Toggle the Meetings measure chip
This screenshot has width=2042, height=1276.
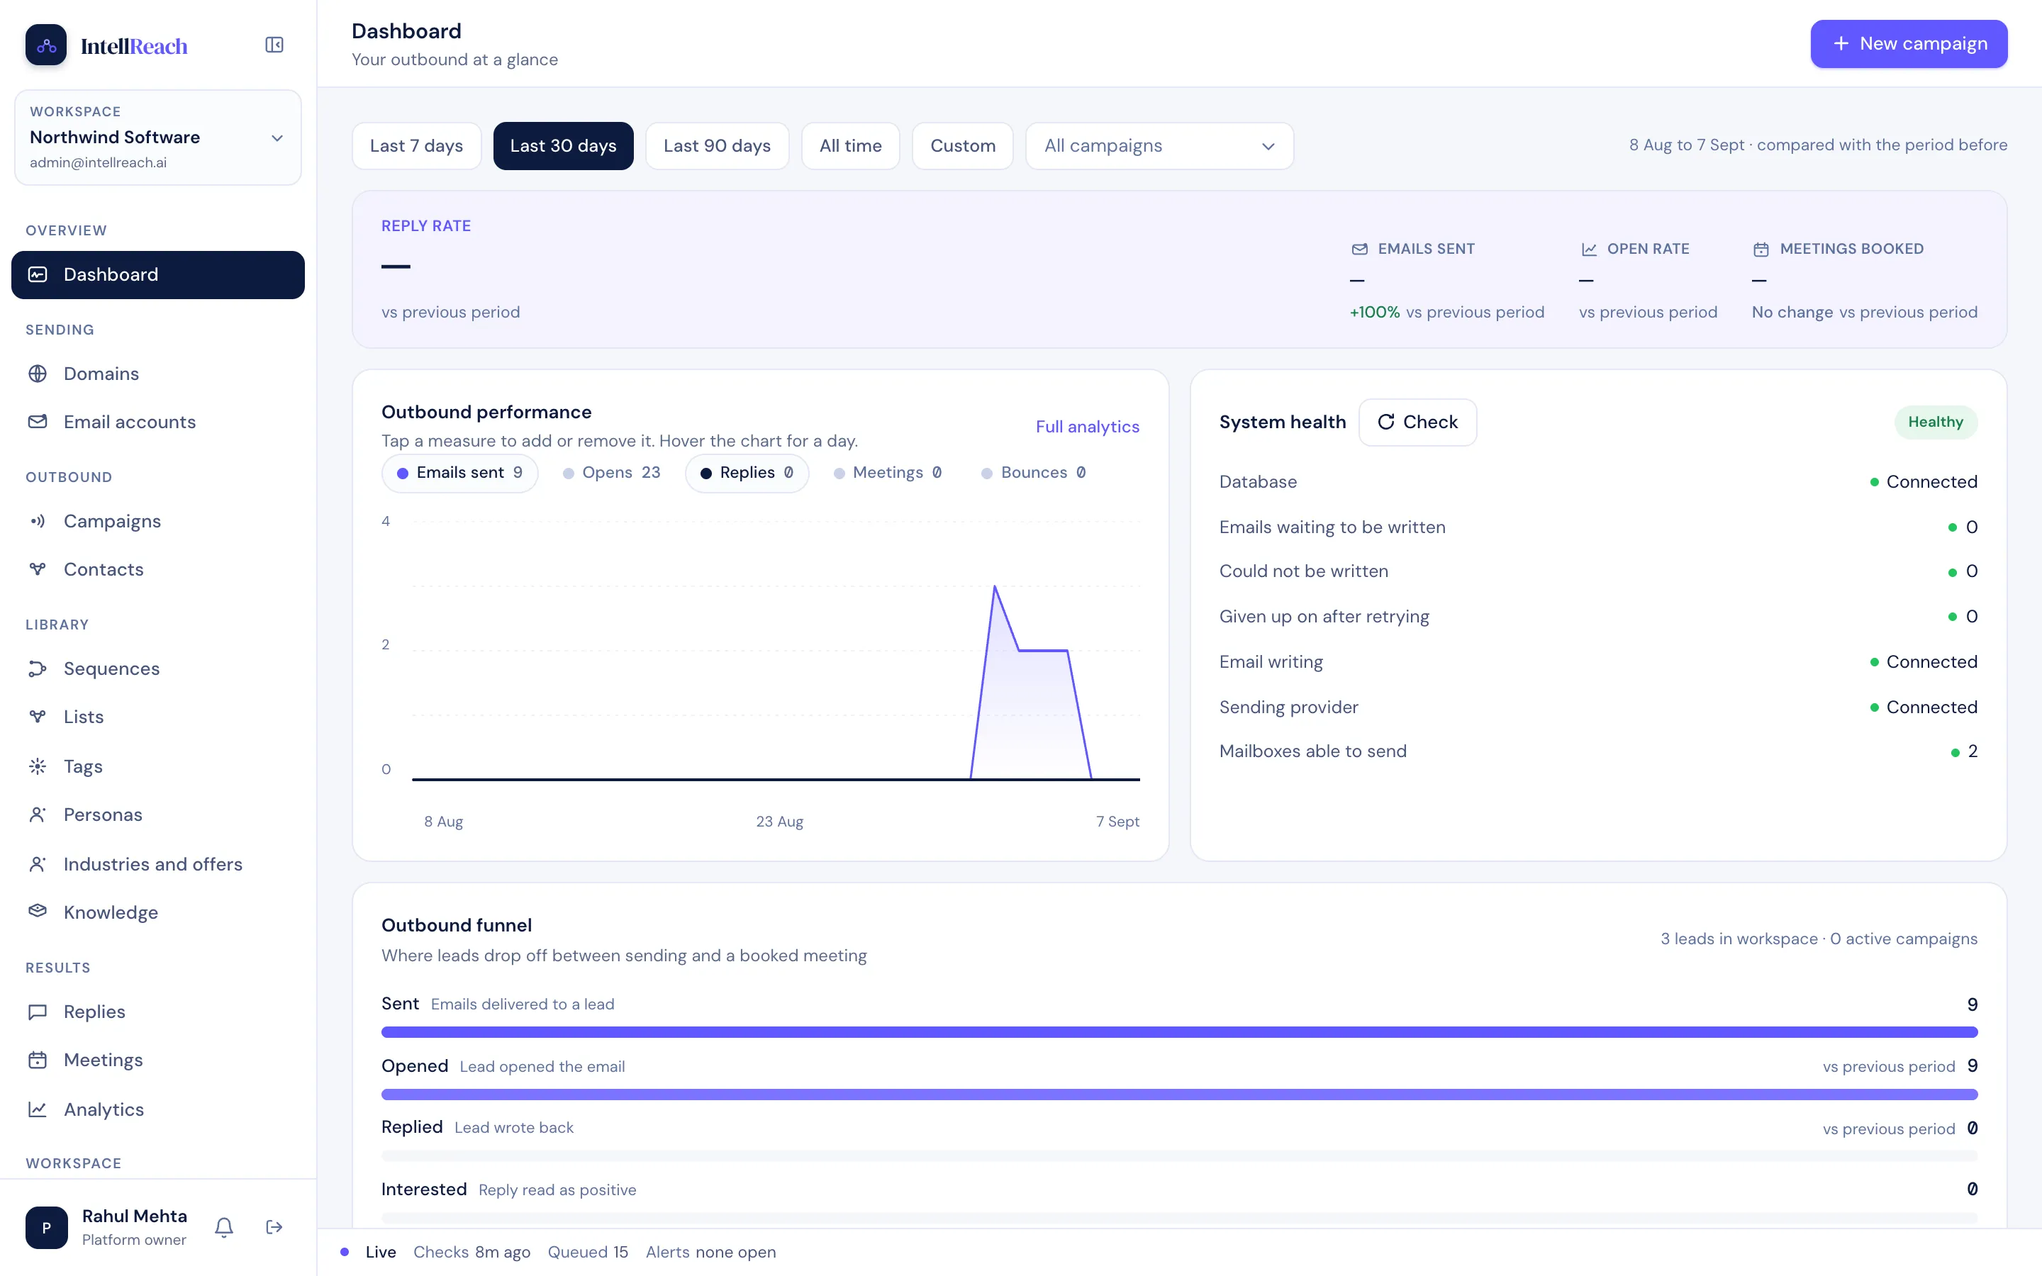coord(888,473)
